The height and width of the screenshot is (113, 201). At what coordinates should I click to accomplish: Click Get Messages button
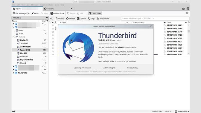click(20, 13)
